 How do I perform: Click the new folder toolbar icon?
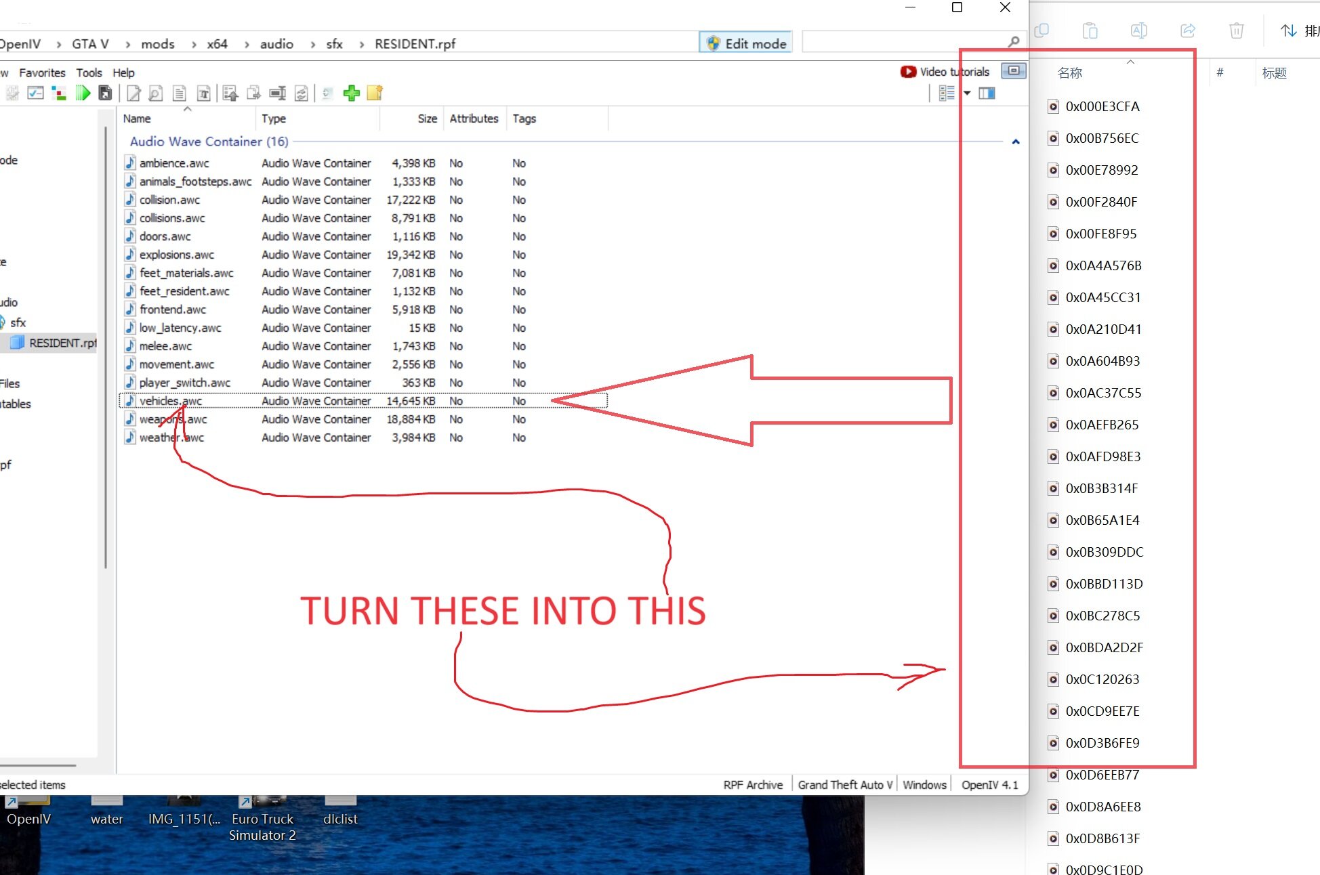375,93
